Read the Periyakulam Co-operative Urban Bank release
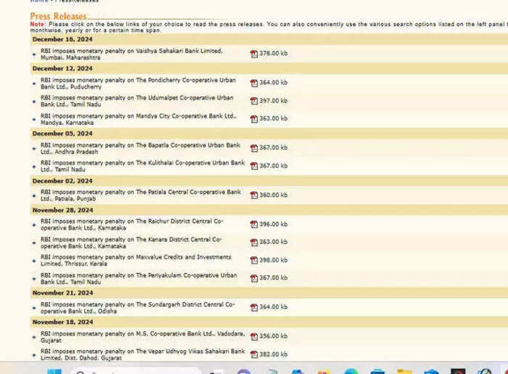Image resolution: width=508 pixels, height=374 pixels. [139, 278]
